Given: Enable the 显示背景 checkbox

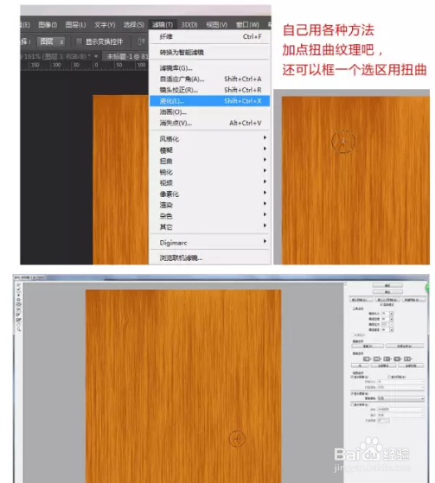Looking at the screenshot, I should tap(352, 404).
